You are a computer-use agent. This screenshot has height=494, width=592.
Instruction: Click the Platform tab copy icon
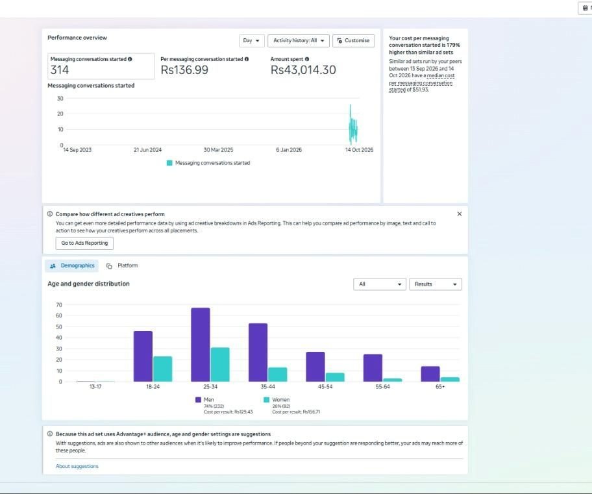pos(109,266)
